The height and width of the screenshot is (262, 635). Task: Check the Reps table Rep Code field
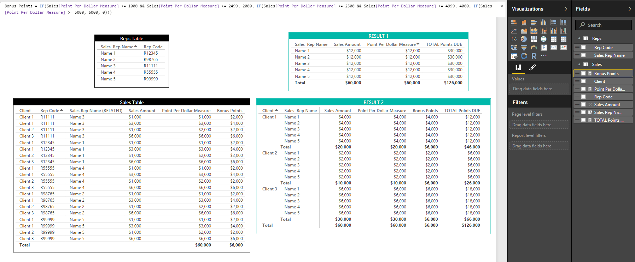pos(583,47)
